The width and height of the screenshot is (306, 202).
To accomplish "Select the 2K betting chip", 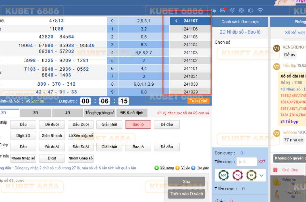I will click(251, 175).
